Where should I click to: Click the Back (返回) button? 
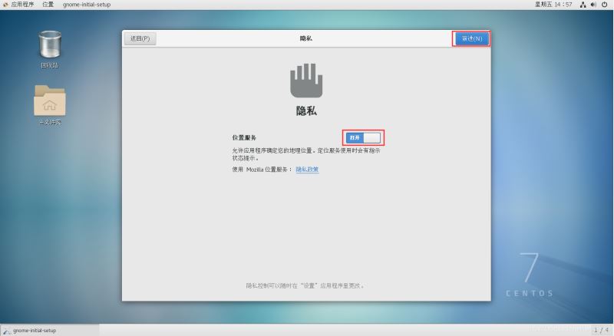(x=140, y=38)
